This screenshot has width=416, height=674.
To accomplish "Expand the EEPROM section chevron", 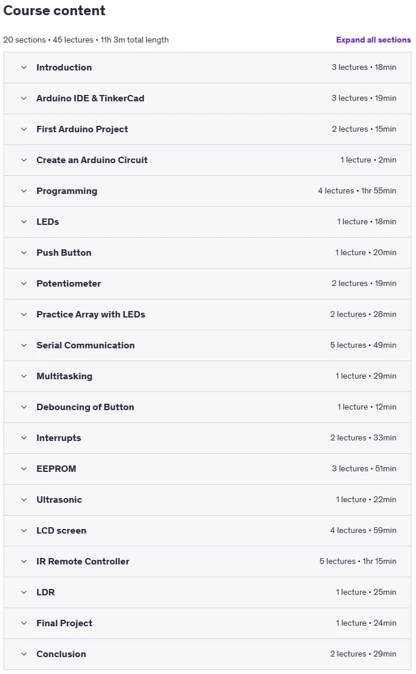I will coord(24,469).
